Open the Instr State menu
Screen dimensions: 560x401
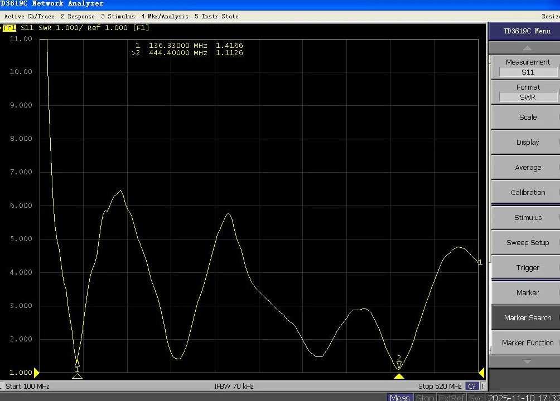click(216, 16)
